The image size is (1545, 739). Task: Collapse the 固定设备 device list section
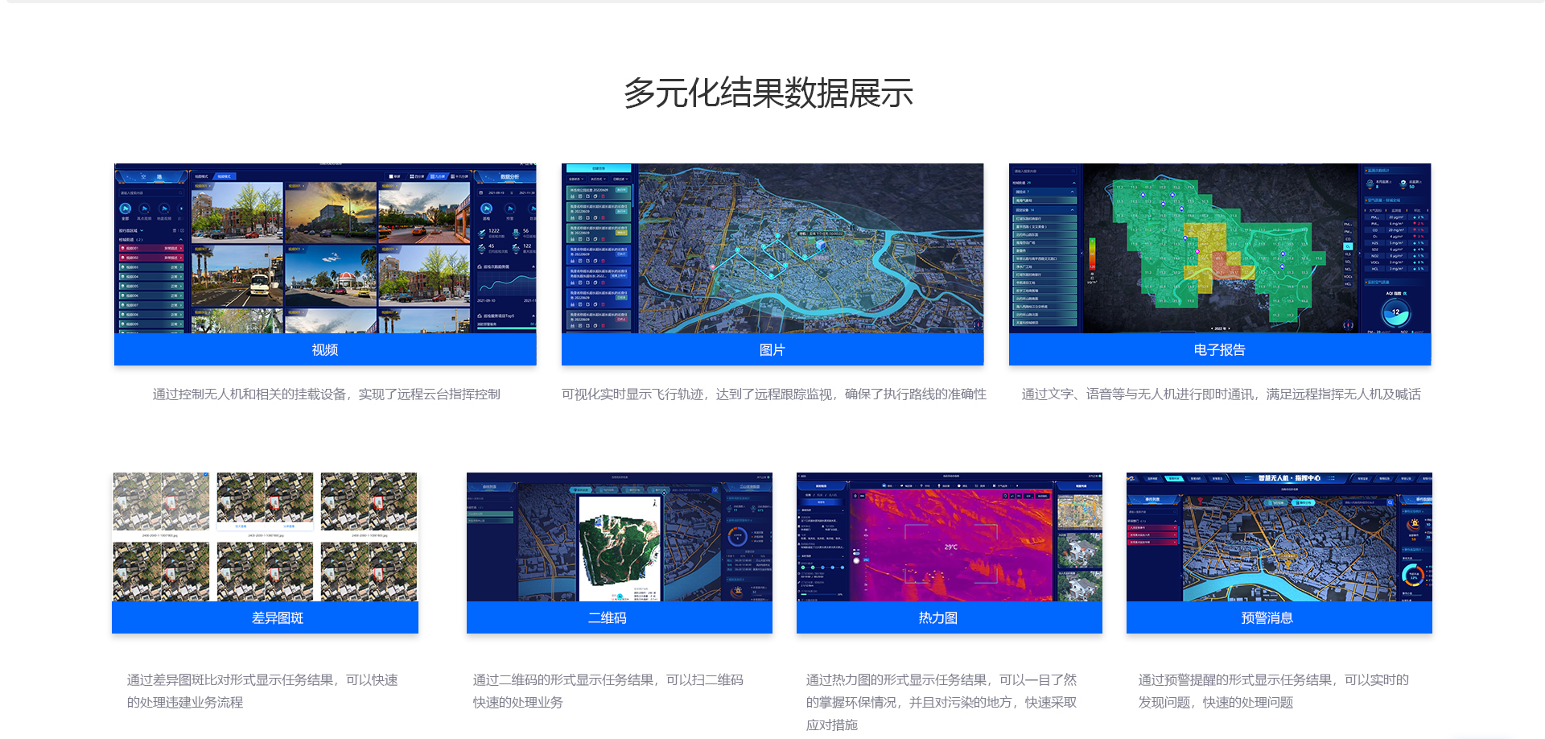(x=1073, y=210)
